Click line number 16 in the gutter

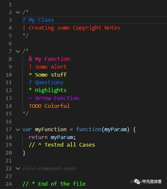9,122
